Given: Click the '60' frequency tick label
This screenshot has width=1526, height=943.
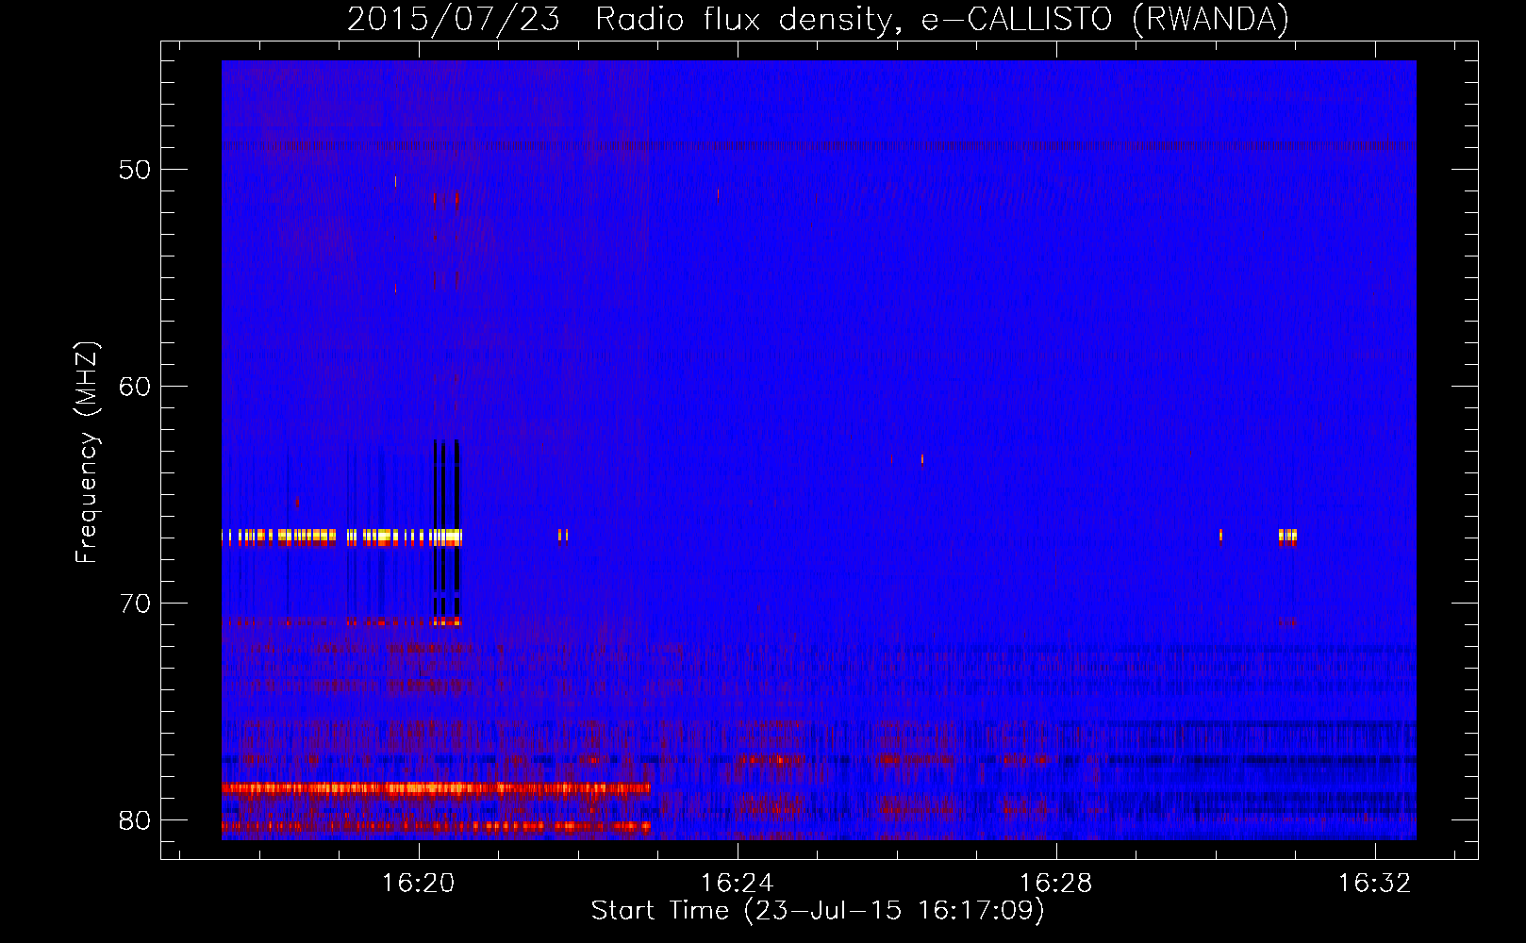Looking at the screenshot, I should tap(135, 387).
